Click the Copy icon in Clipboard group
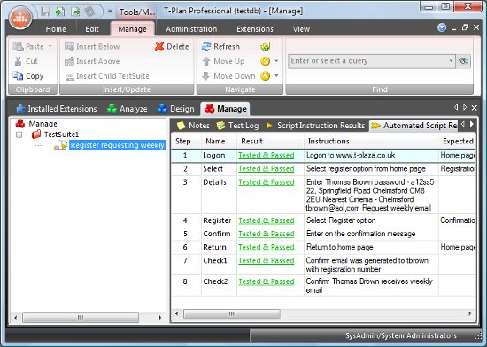 [x=18, y=76]
